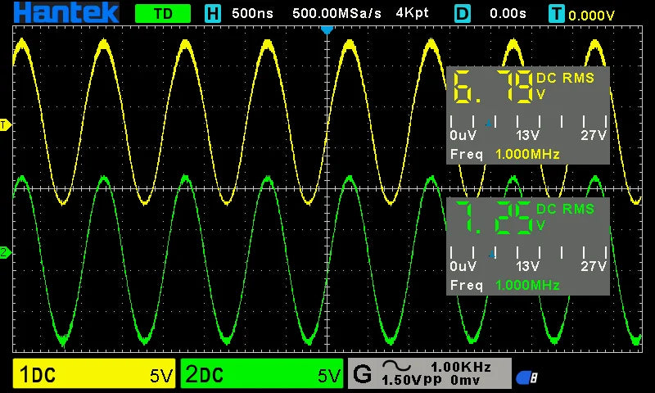Click the yellow T trigger marker on left edge
The width and height of the screenshot is (655, 393).
click(x=4, y=125)
